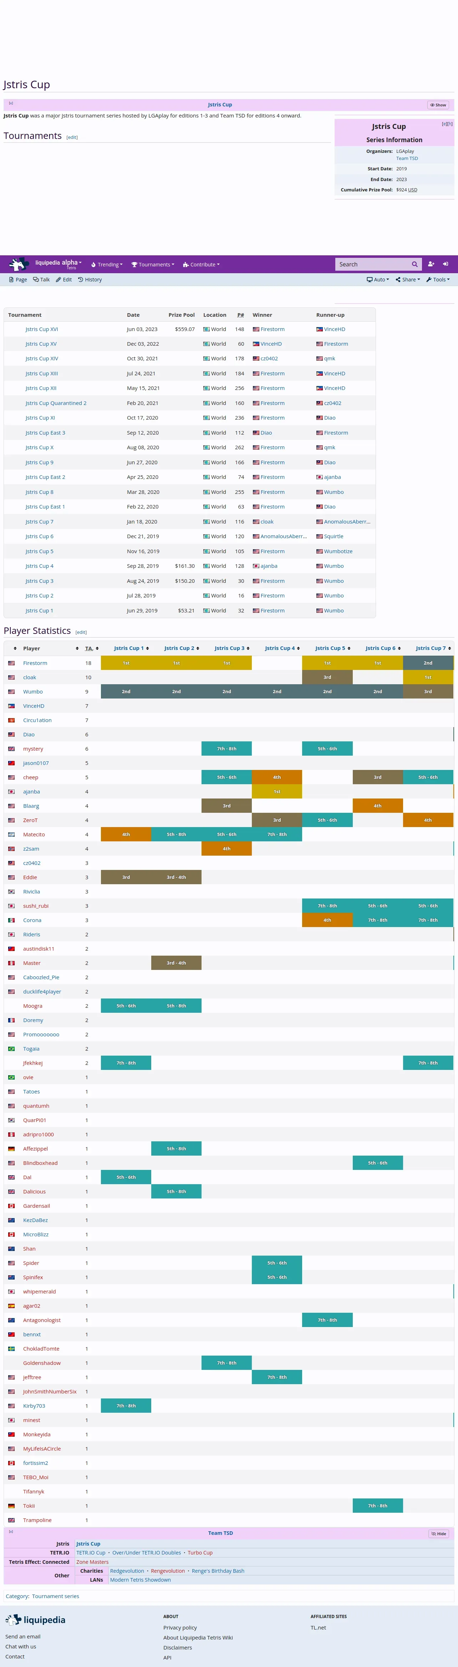Open the Jstris Cup XVI tournament link

(41, 329)
